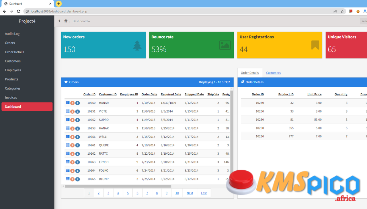Sort orders by Ship Via column
Screen dimensions: 367x209
(x=213, y=94)
